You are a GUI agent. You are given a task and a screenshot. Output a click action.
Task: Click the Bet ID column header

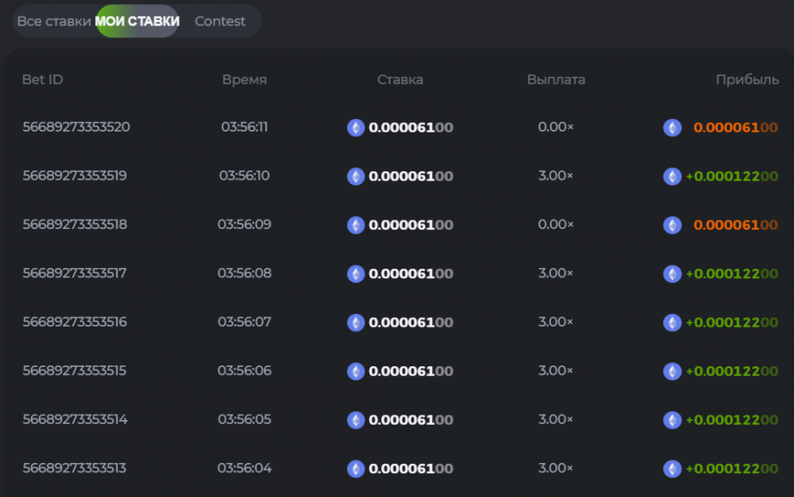(x=43, y=79)
